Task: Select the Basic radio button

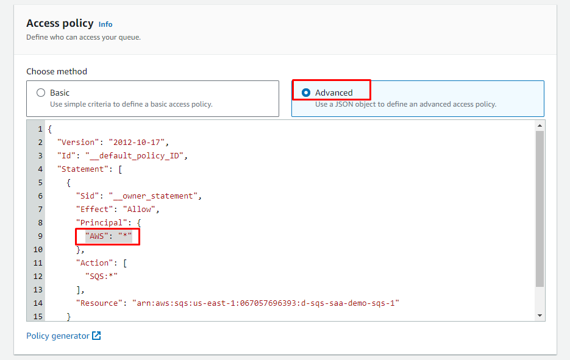Action: tap(41, 93)
